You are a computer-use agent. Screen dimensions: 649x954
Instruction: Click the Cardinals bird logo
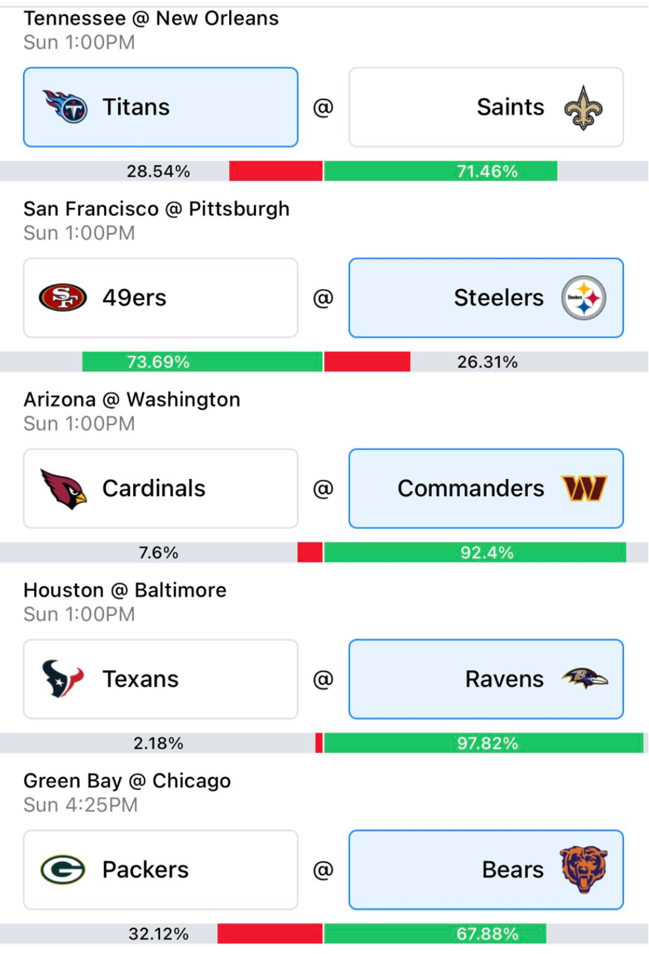coord(63,489)
